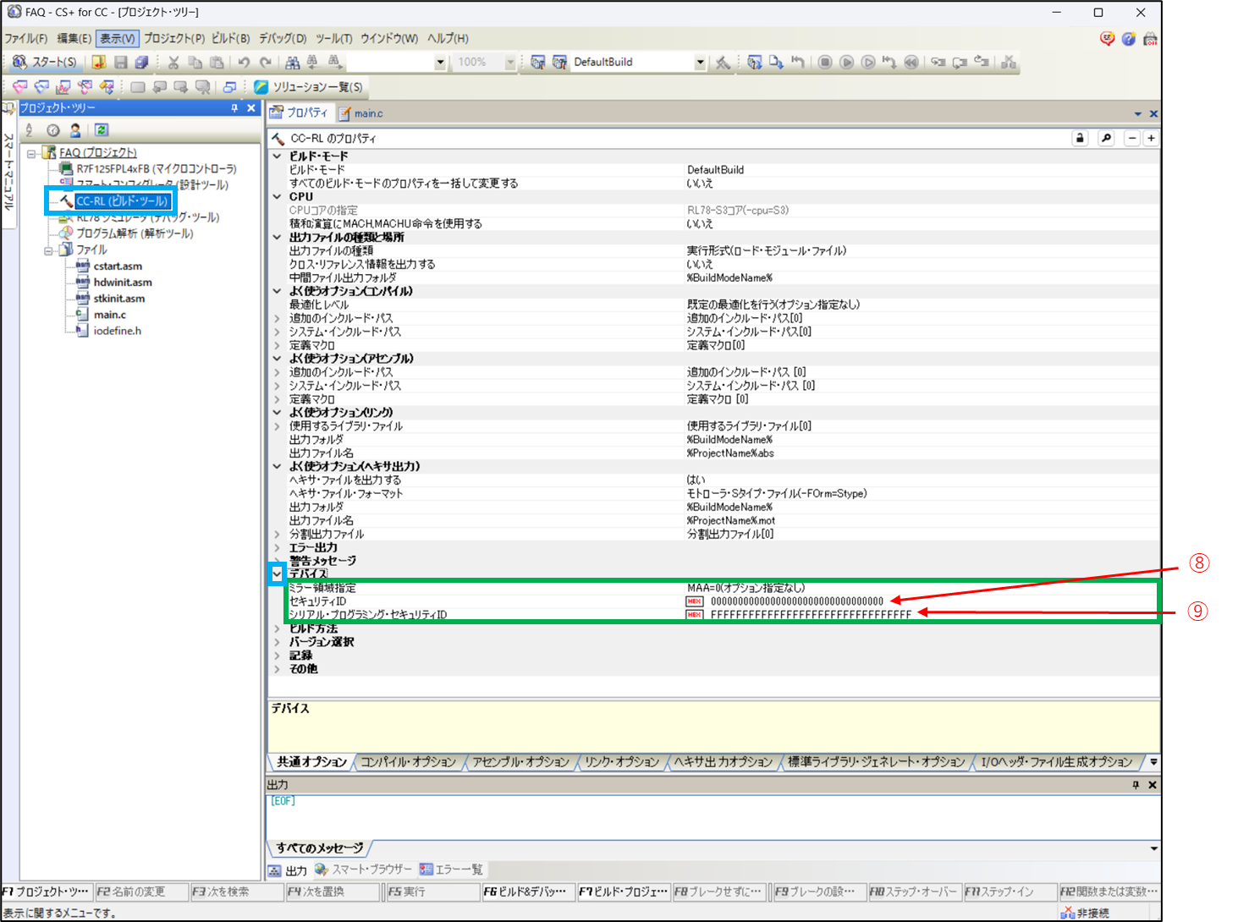The image size is (1238, 922).
Task: Switch to the main.c editor tab
Action: pos(361,113)
